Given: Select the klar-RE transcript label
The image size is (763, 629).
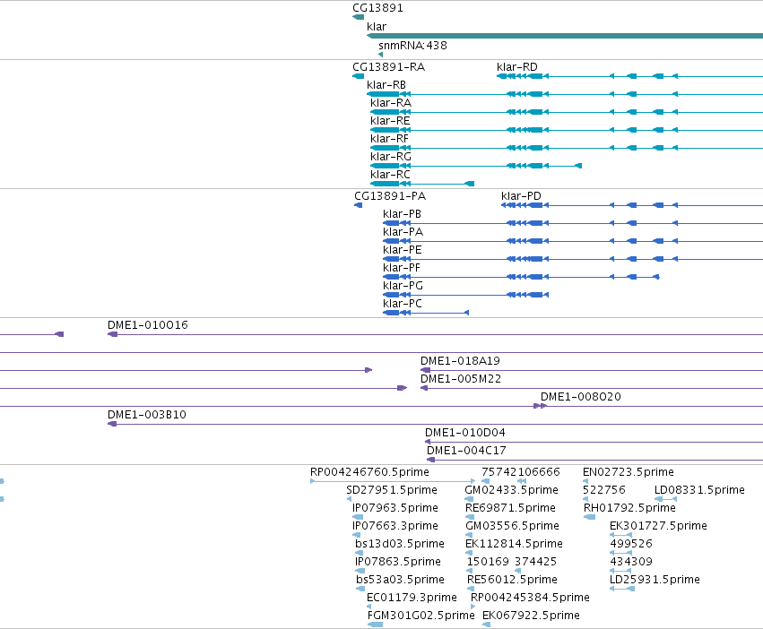Looking at the screenshot, I should (390, 121).
